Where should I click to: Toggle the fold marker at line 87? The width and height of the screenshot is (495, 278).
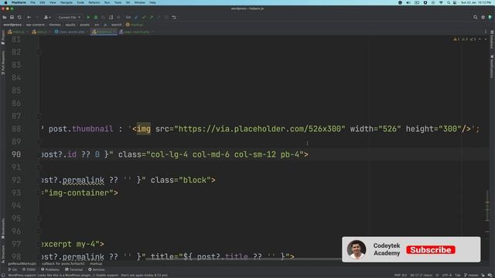tap(39, 116)
